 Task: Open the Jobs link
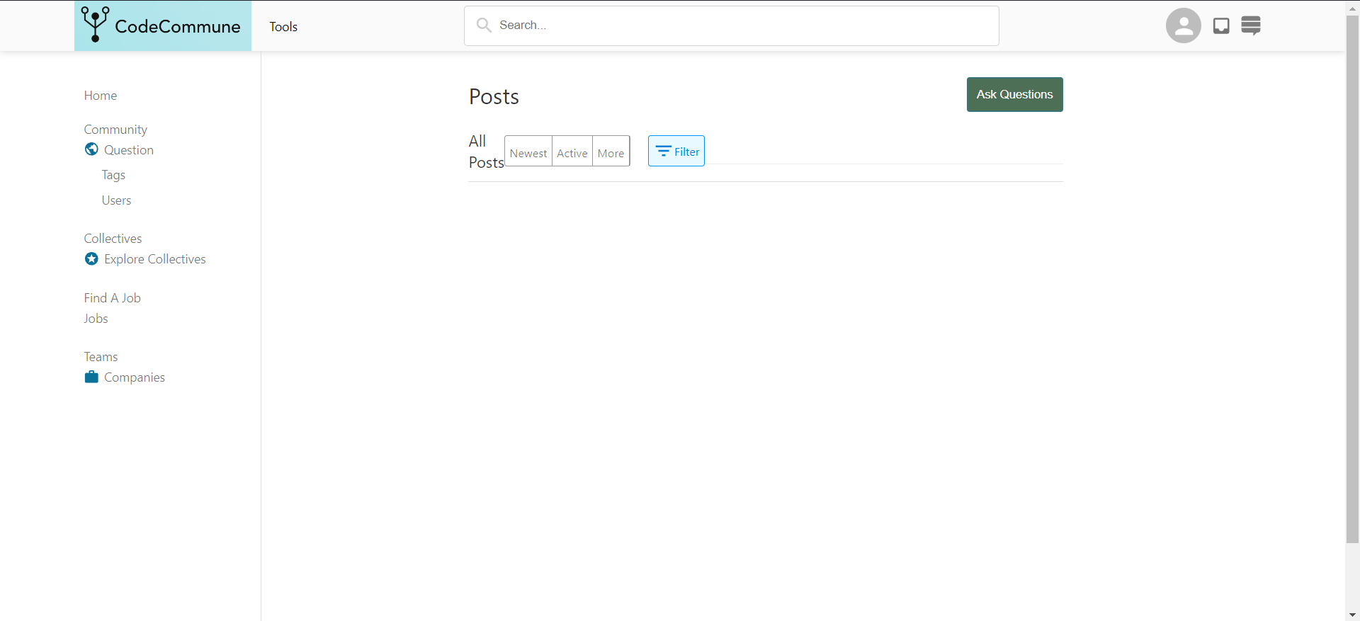(x=96, y=319)
